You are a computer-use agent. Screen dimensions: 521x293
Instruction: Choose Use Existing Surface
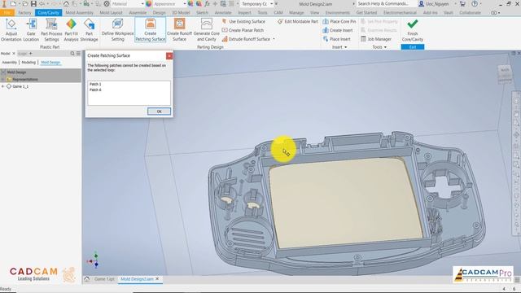pyautogui.click(x=243, y=21)
